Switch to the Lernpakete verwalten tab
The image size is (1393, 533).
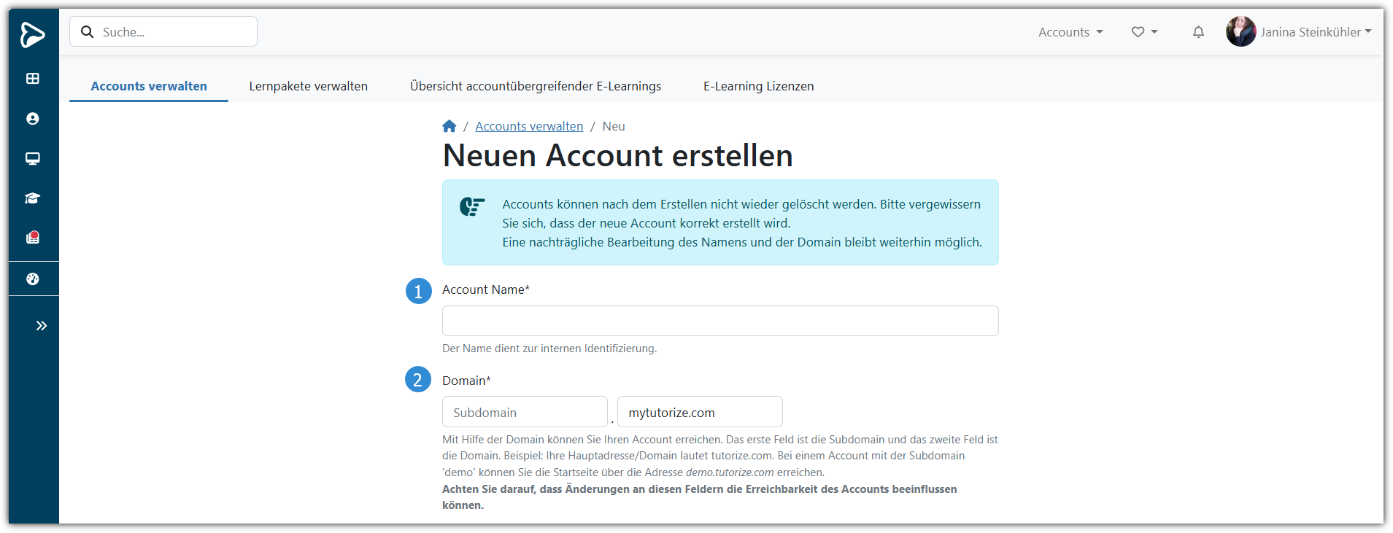[308, 86]
